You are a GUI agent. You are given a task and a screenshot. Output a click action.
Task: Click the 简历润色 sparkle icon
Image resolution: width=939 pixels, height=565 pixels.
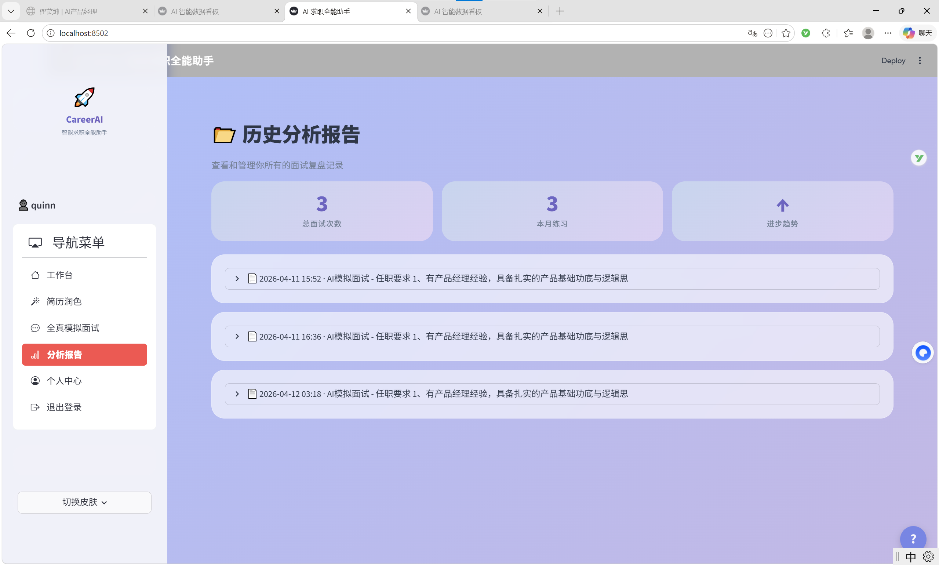click(x=35, y=301)
